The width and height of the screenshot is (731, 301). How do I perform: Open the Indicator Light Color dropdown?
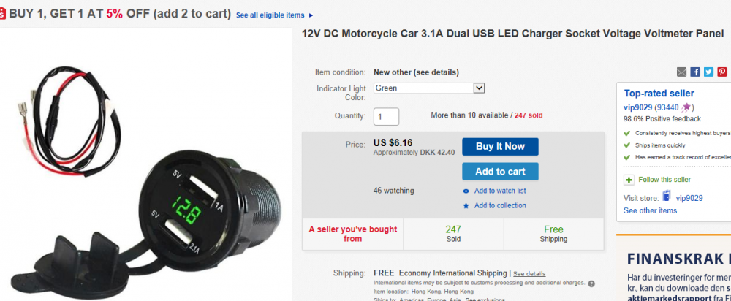(429, 88)
